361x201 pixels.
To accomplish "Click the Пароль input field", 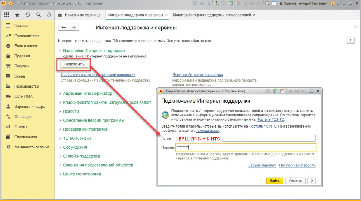I will 246,147.
